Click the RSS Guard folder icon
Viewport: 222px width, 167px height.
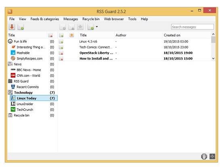tap(10, 81)
